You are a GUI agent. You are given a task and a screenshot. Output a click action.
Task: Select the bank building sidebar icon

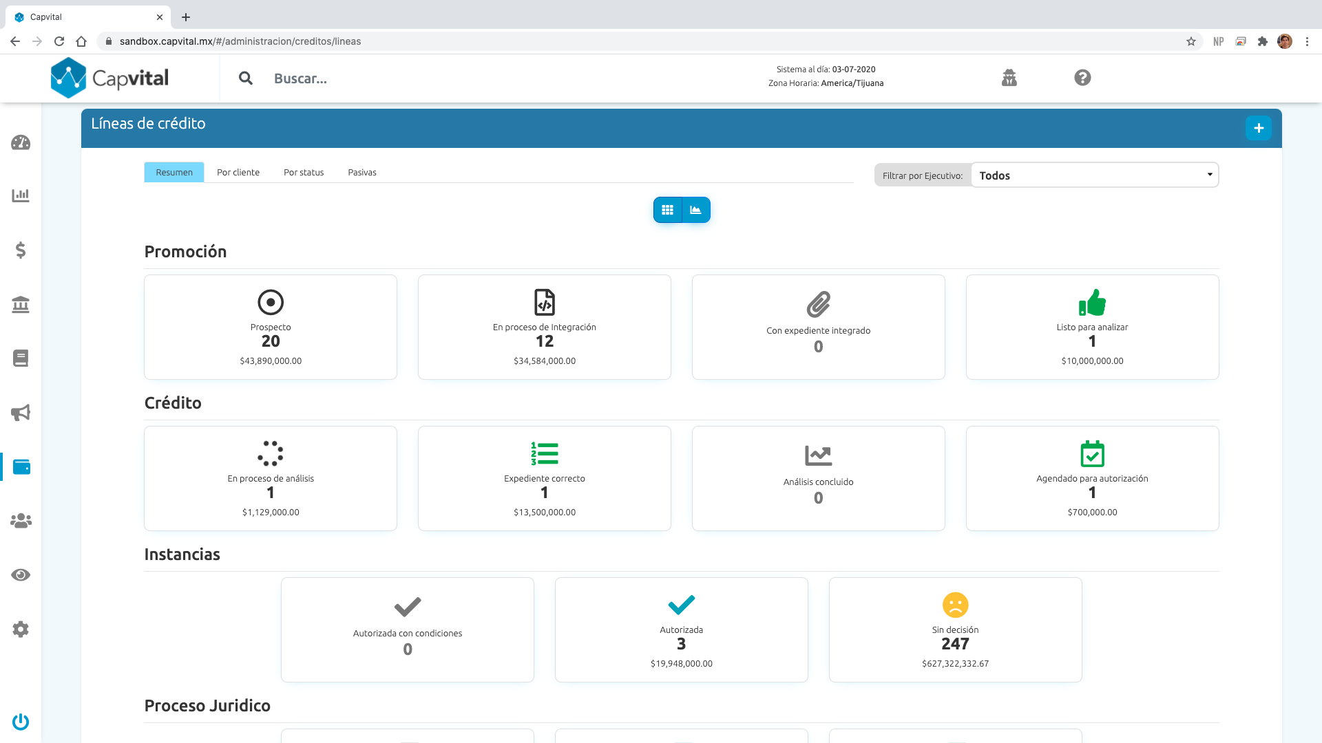pos(21,304)
